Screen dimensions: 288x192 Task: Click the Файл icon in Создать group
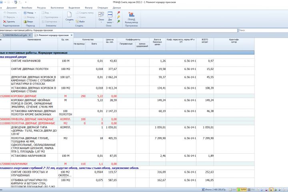coord(77,22)
